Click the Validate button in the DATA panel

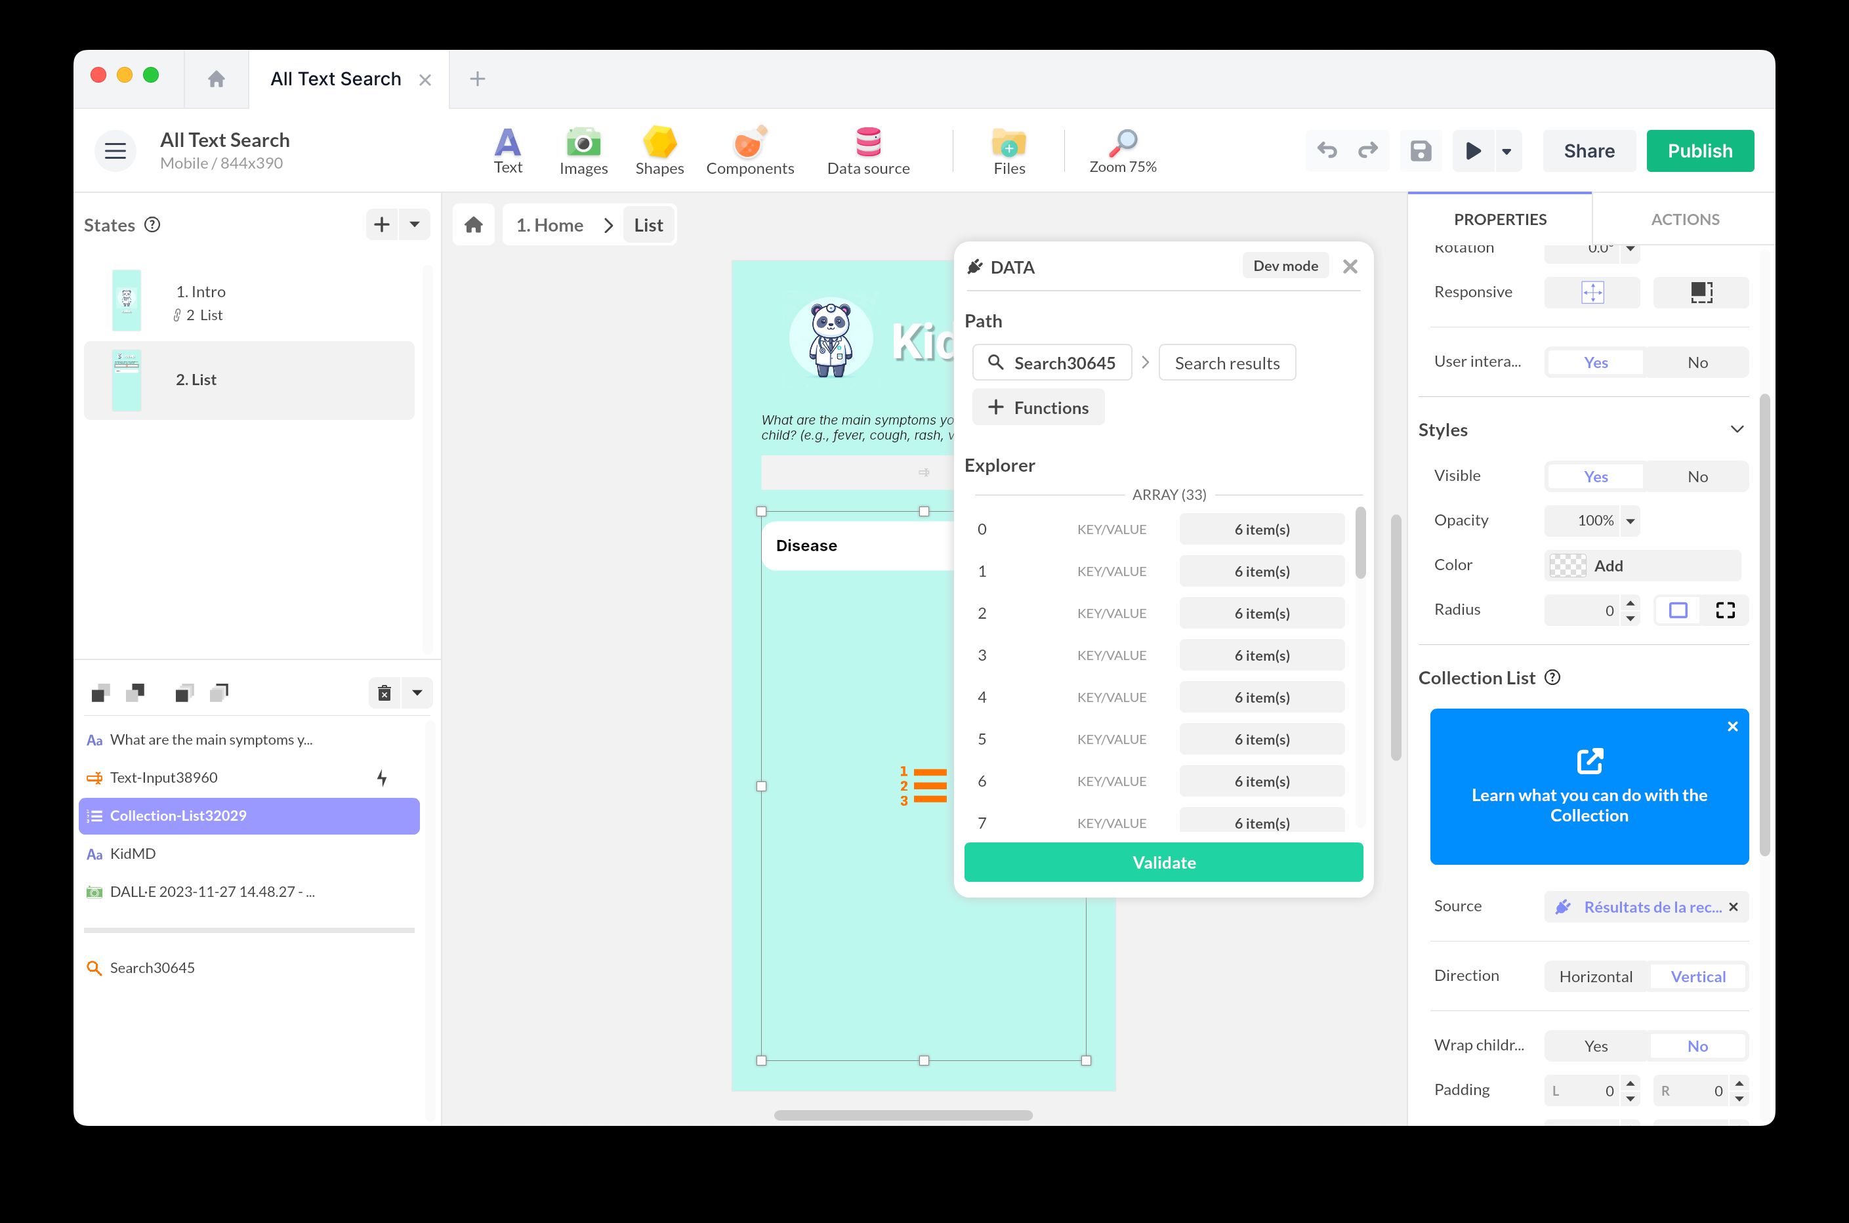[1163, 862]
